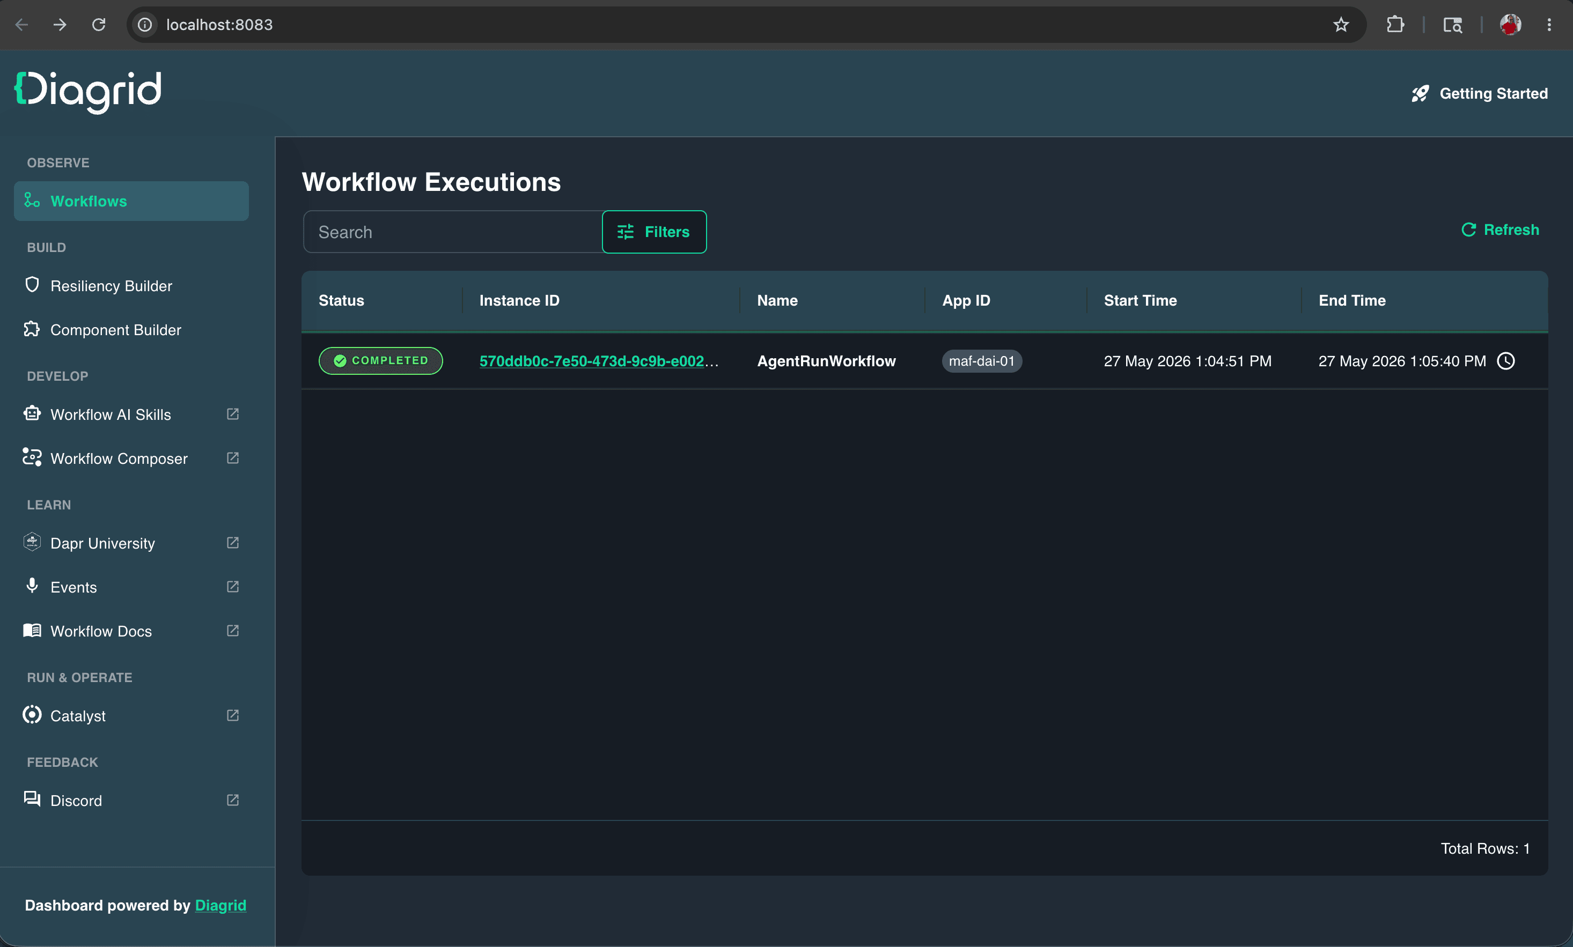The height and width of the screenshot is (947, 1573).
Task: Open Resiliency Builder from sidebar
Action: (131, 286)
